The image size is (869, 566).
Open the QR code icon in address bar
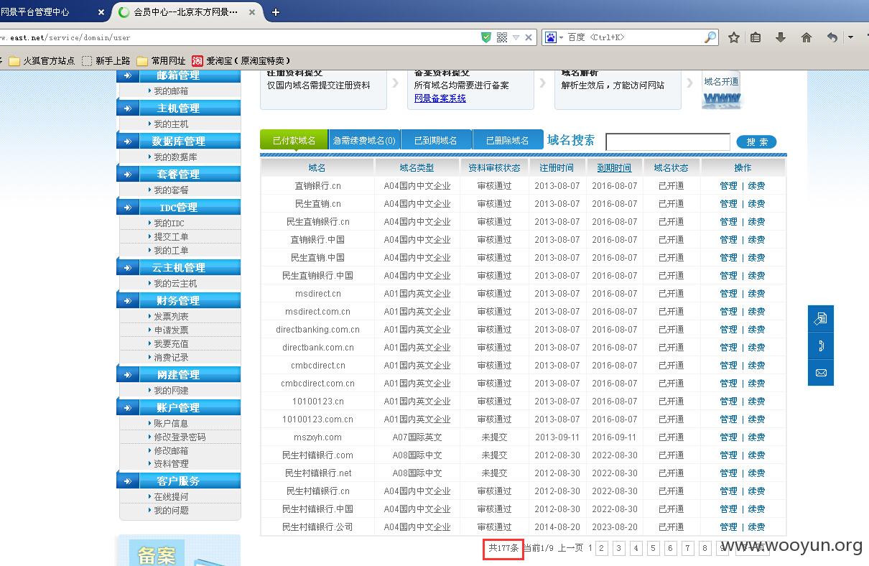[502, 37]
